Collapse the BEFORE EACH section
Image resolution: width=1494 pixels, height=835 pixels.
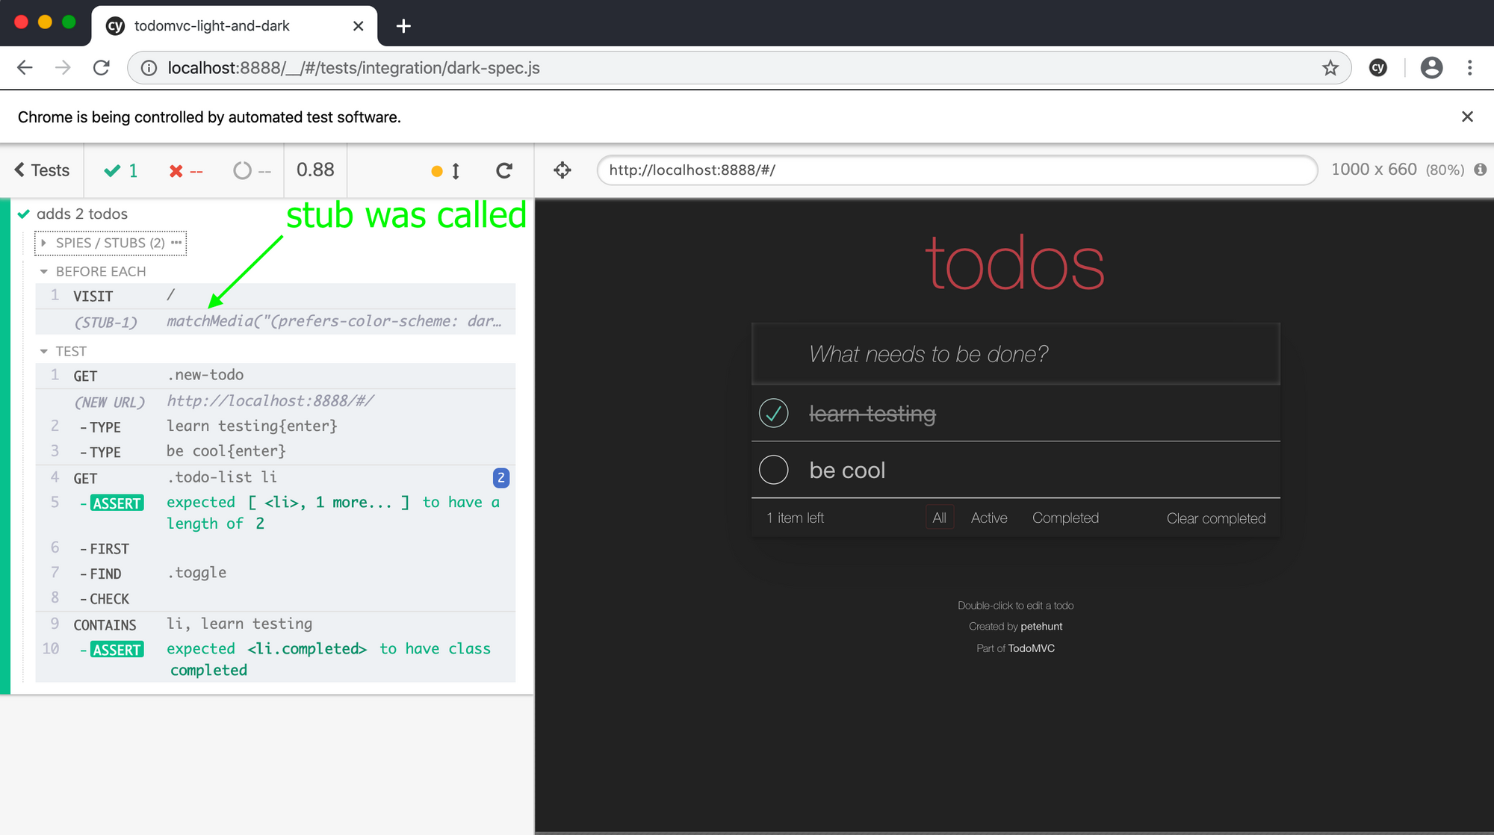tap(93, 271)
